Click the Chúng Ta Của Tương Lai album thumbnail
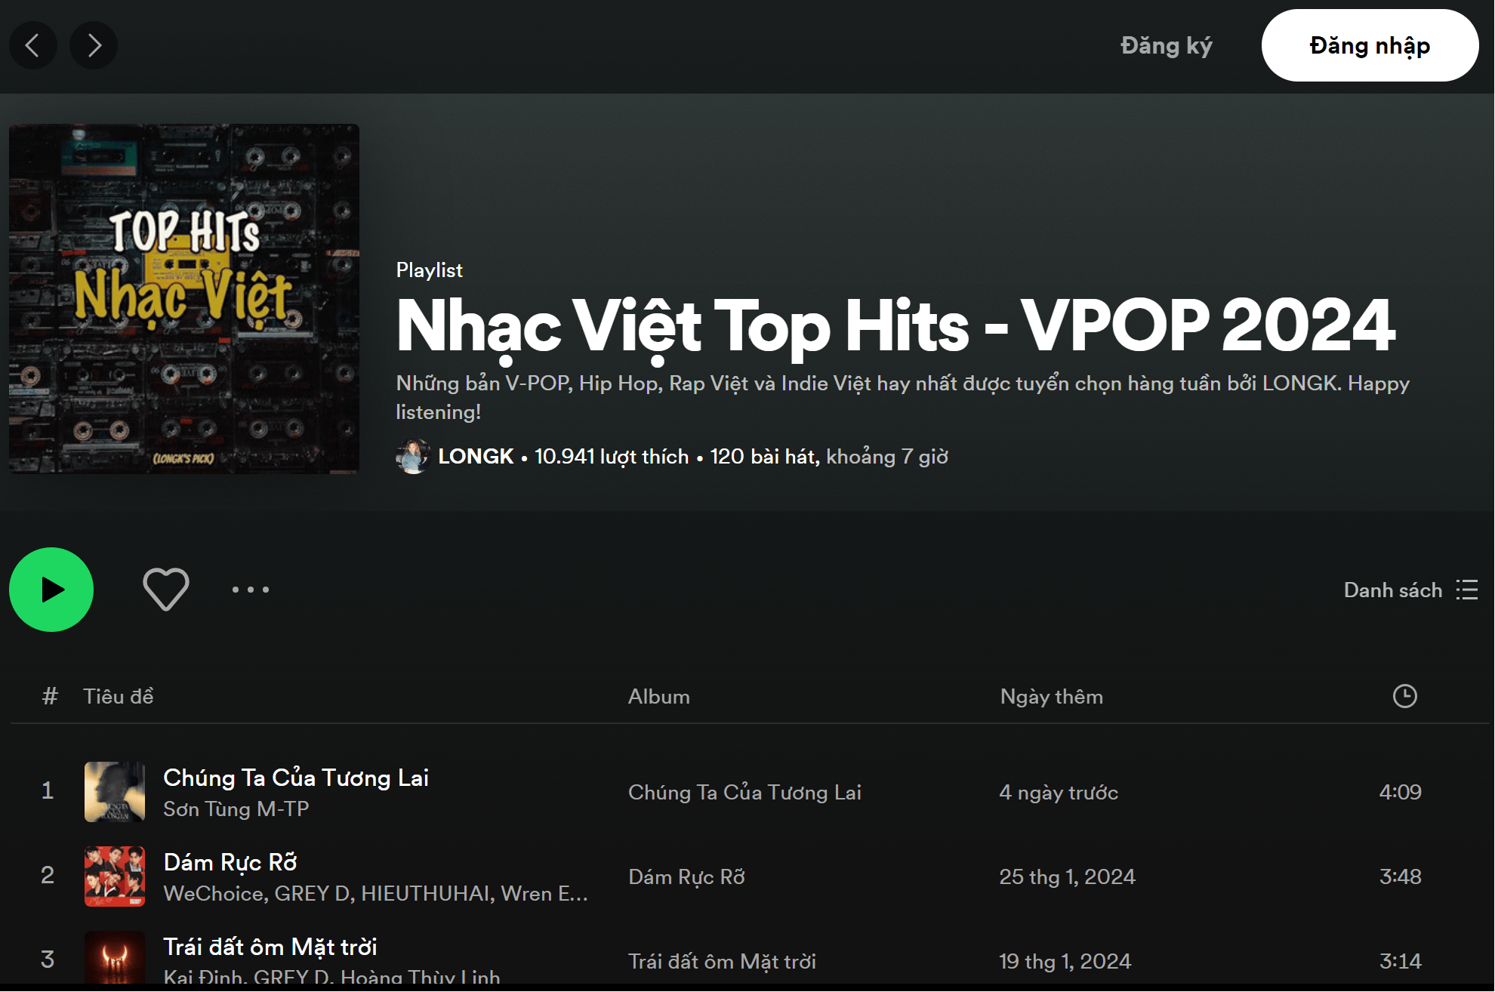 coord(116,792)
